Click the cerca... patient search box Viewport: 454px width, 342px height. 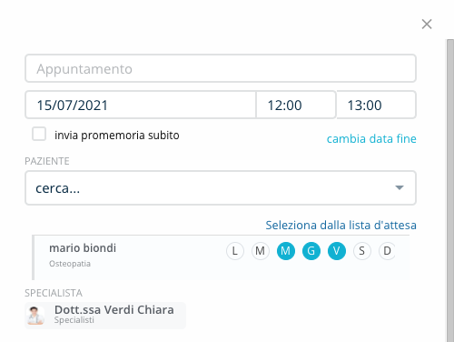(x=221, y=188)
